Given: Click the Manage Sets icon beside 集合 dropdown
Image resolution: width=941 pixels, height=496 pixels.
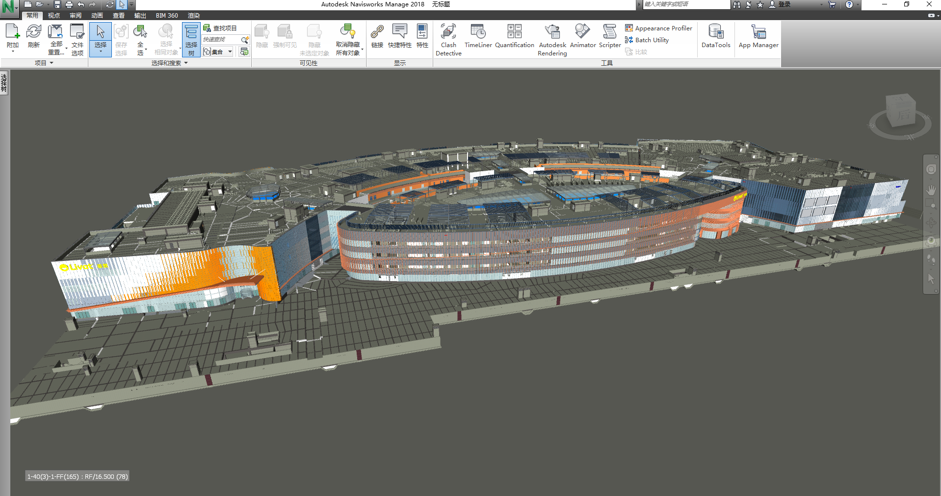Looking at the screenshot, I should coord(244,52).
